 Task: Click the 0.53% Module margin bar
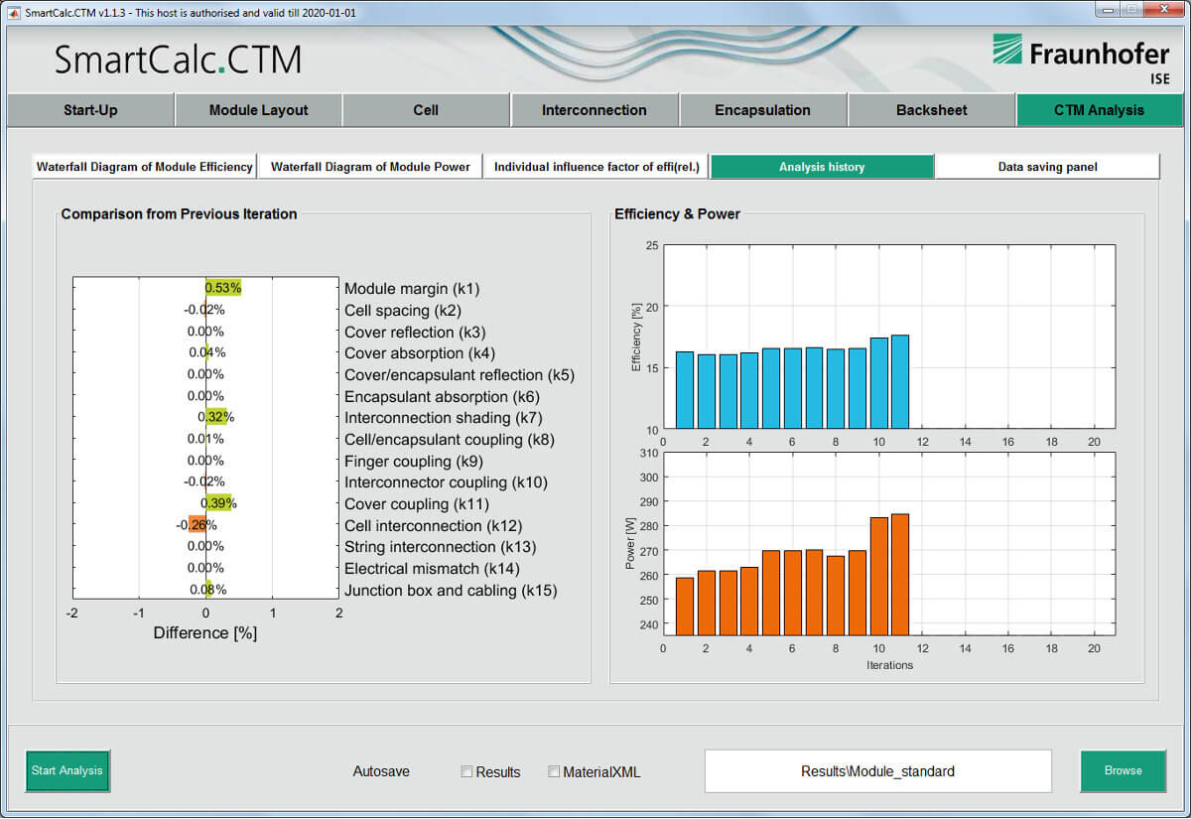pyautogui.click(x=223, y=288)
